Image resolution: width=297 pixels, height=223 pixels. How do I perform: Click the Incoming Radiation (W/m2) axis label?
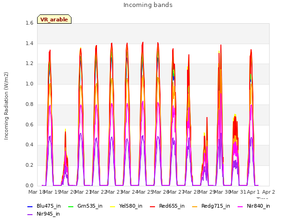[6, 106]
